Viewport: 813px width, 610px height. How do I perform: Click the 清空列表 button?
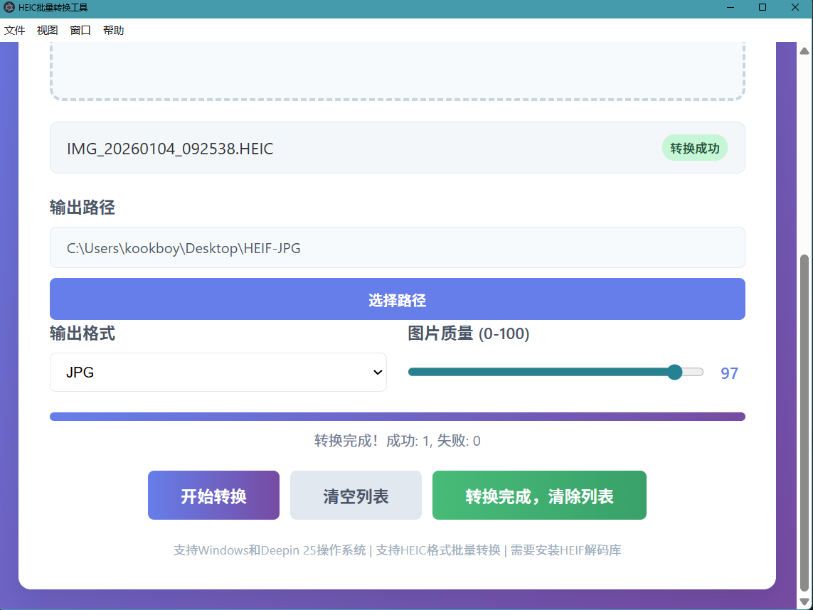tap(356, 495)
